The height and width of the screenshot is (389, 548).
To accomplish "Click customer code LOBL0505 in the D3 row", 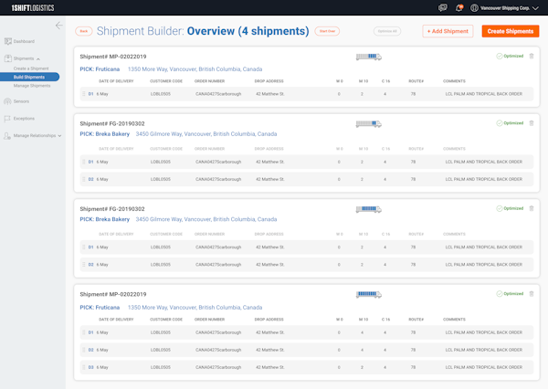I will click(161, 367).
